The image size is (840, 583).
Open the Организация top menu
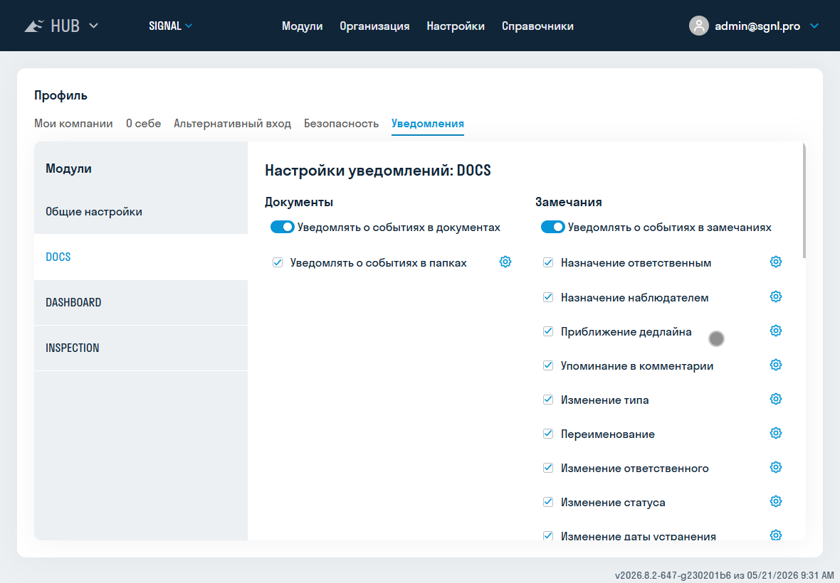[x=374, y=26]
